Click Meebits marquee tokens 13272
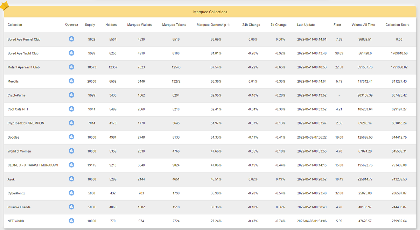This screenshot has height=230, width=420. pos(176,81)
